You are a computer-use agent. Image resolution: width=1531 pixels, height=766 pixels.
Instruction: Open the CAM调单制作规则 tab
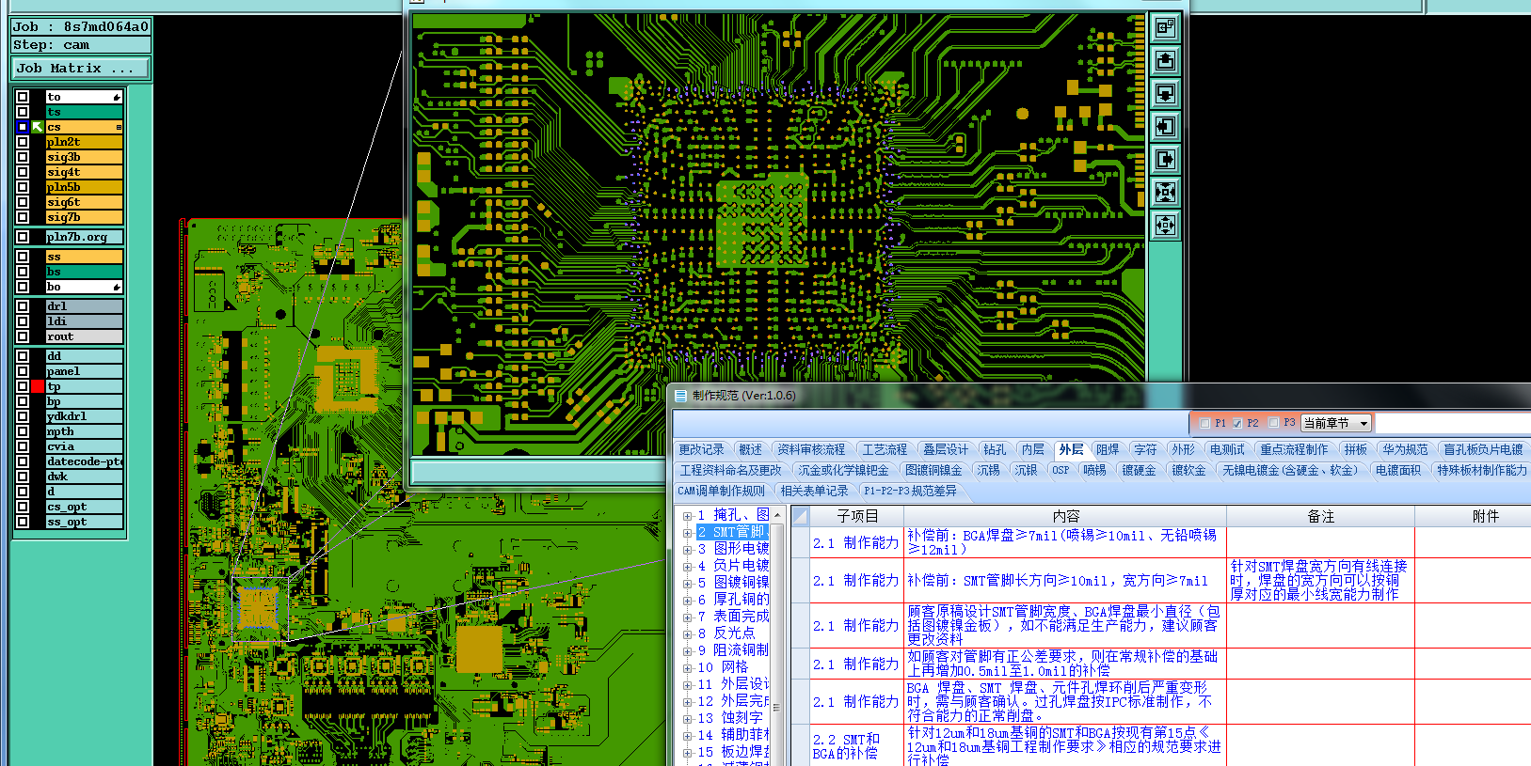coord(722,492)
